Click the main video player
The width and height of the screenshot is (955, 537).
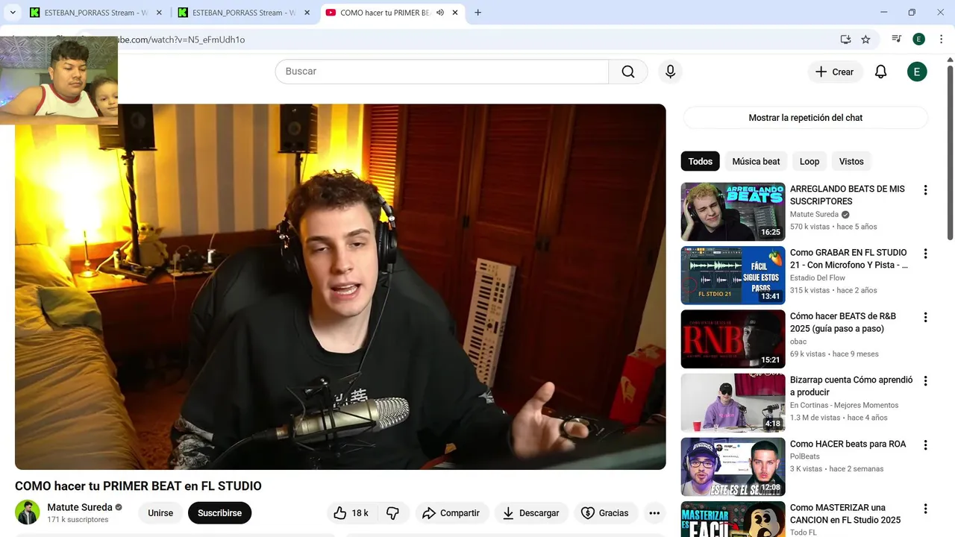340,287
